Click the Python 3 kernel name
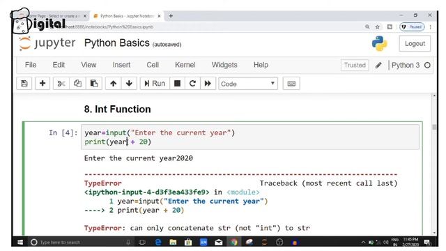This screenshot has height=251, width=446. (x=406, y=65)
